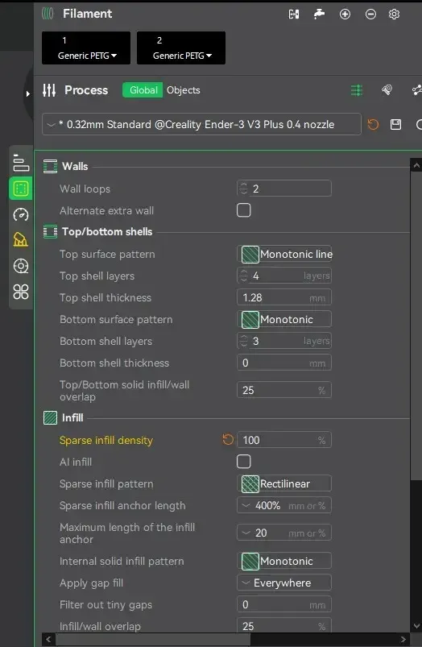This screenshot has height=647, width=422.
Task: Reset process preset with orange undo icon
Action: (373, 124)
